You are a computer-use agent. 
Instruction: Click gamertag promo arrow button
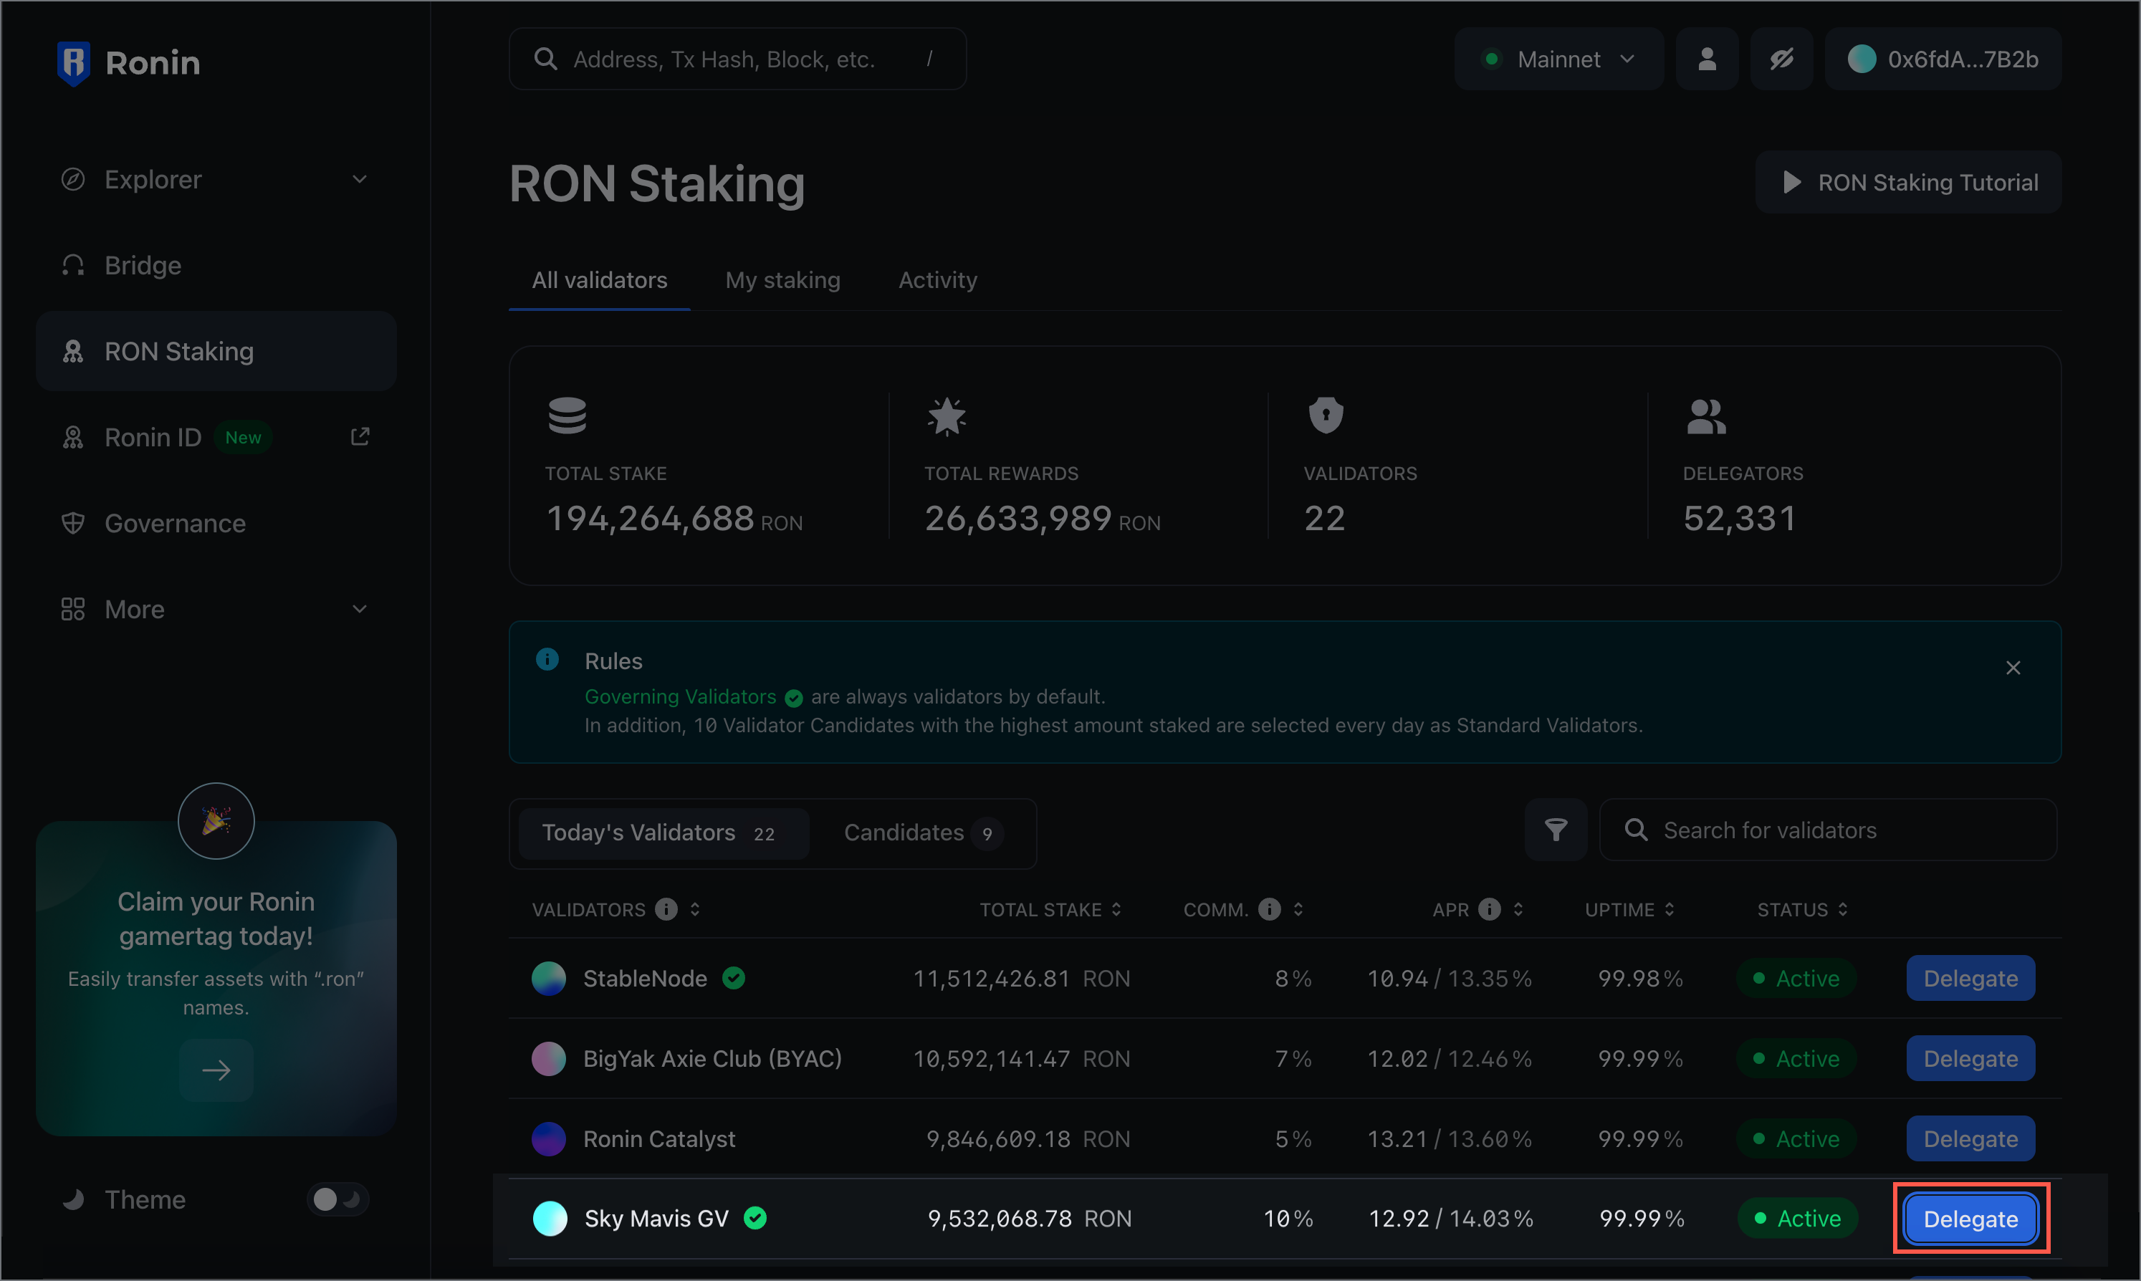[216, 1070]
